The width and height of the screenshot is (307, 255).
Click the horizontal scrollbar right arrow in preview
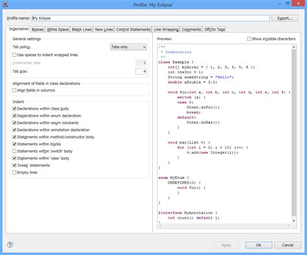pyautogui.click(x=289, y=226)
